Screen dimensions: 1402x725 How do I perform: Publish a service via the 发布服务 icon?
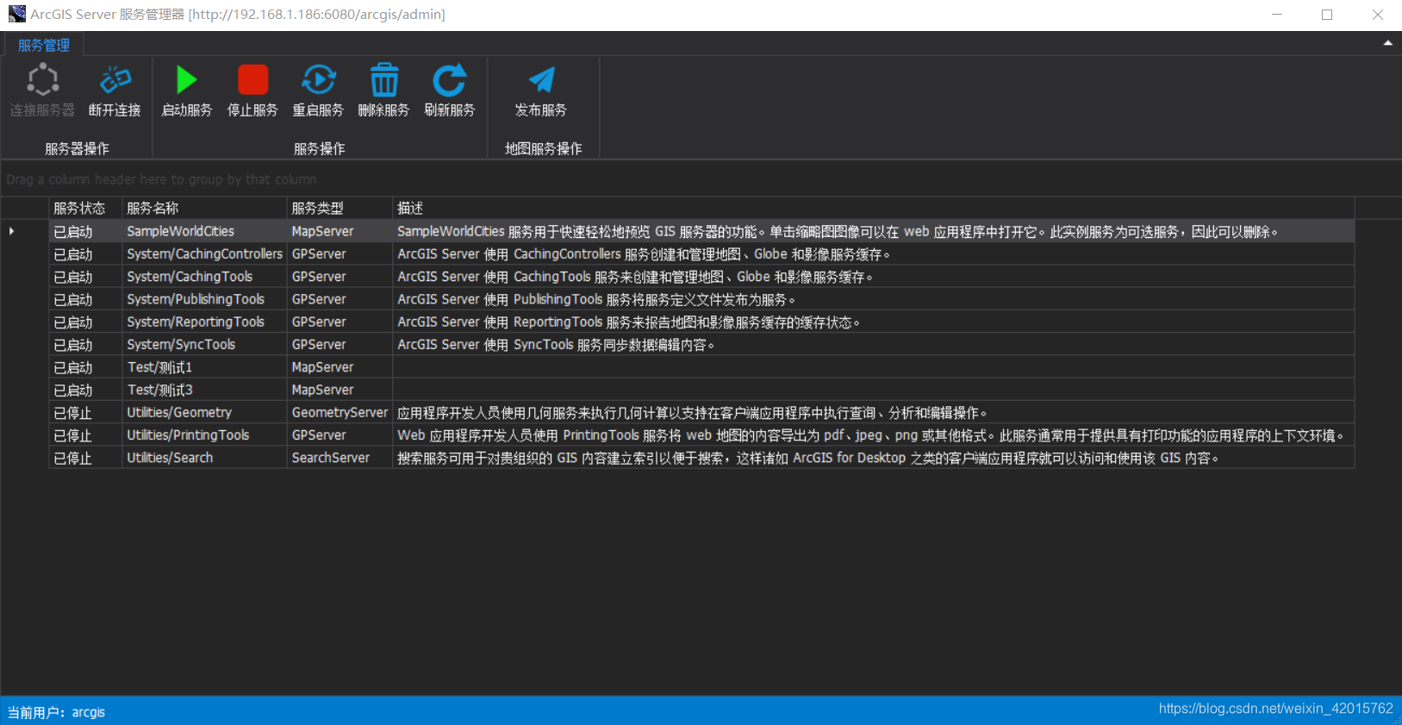pyautogui.click(x=541, y=80)
